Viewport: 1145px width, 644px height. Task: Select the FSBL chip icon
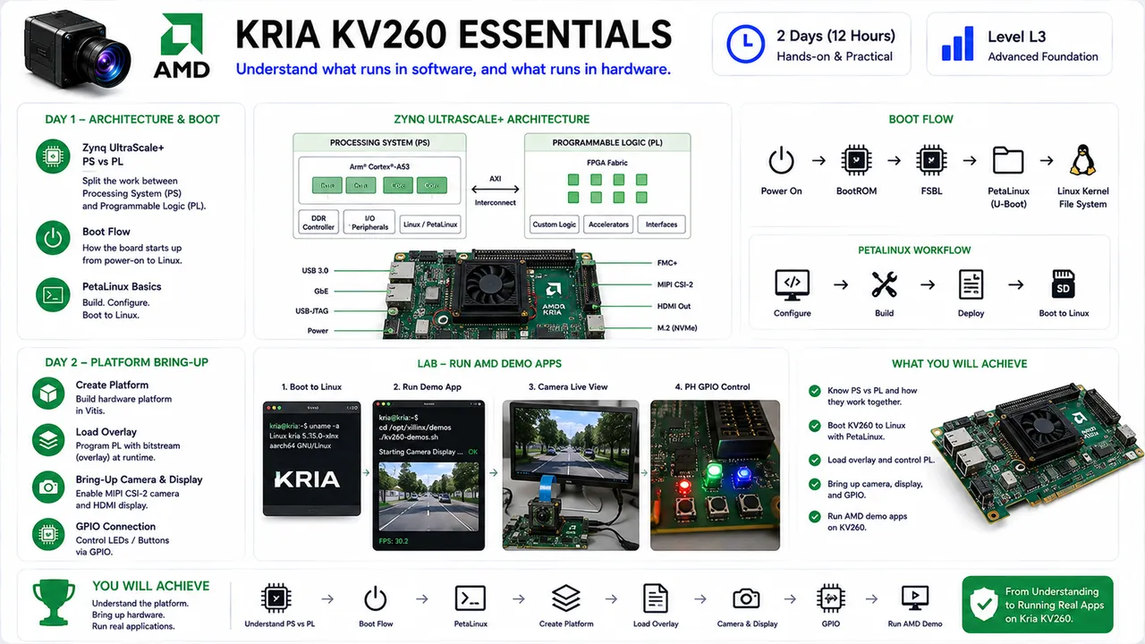[932, 161]
